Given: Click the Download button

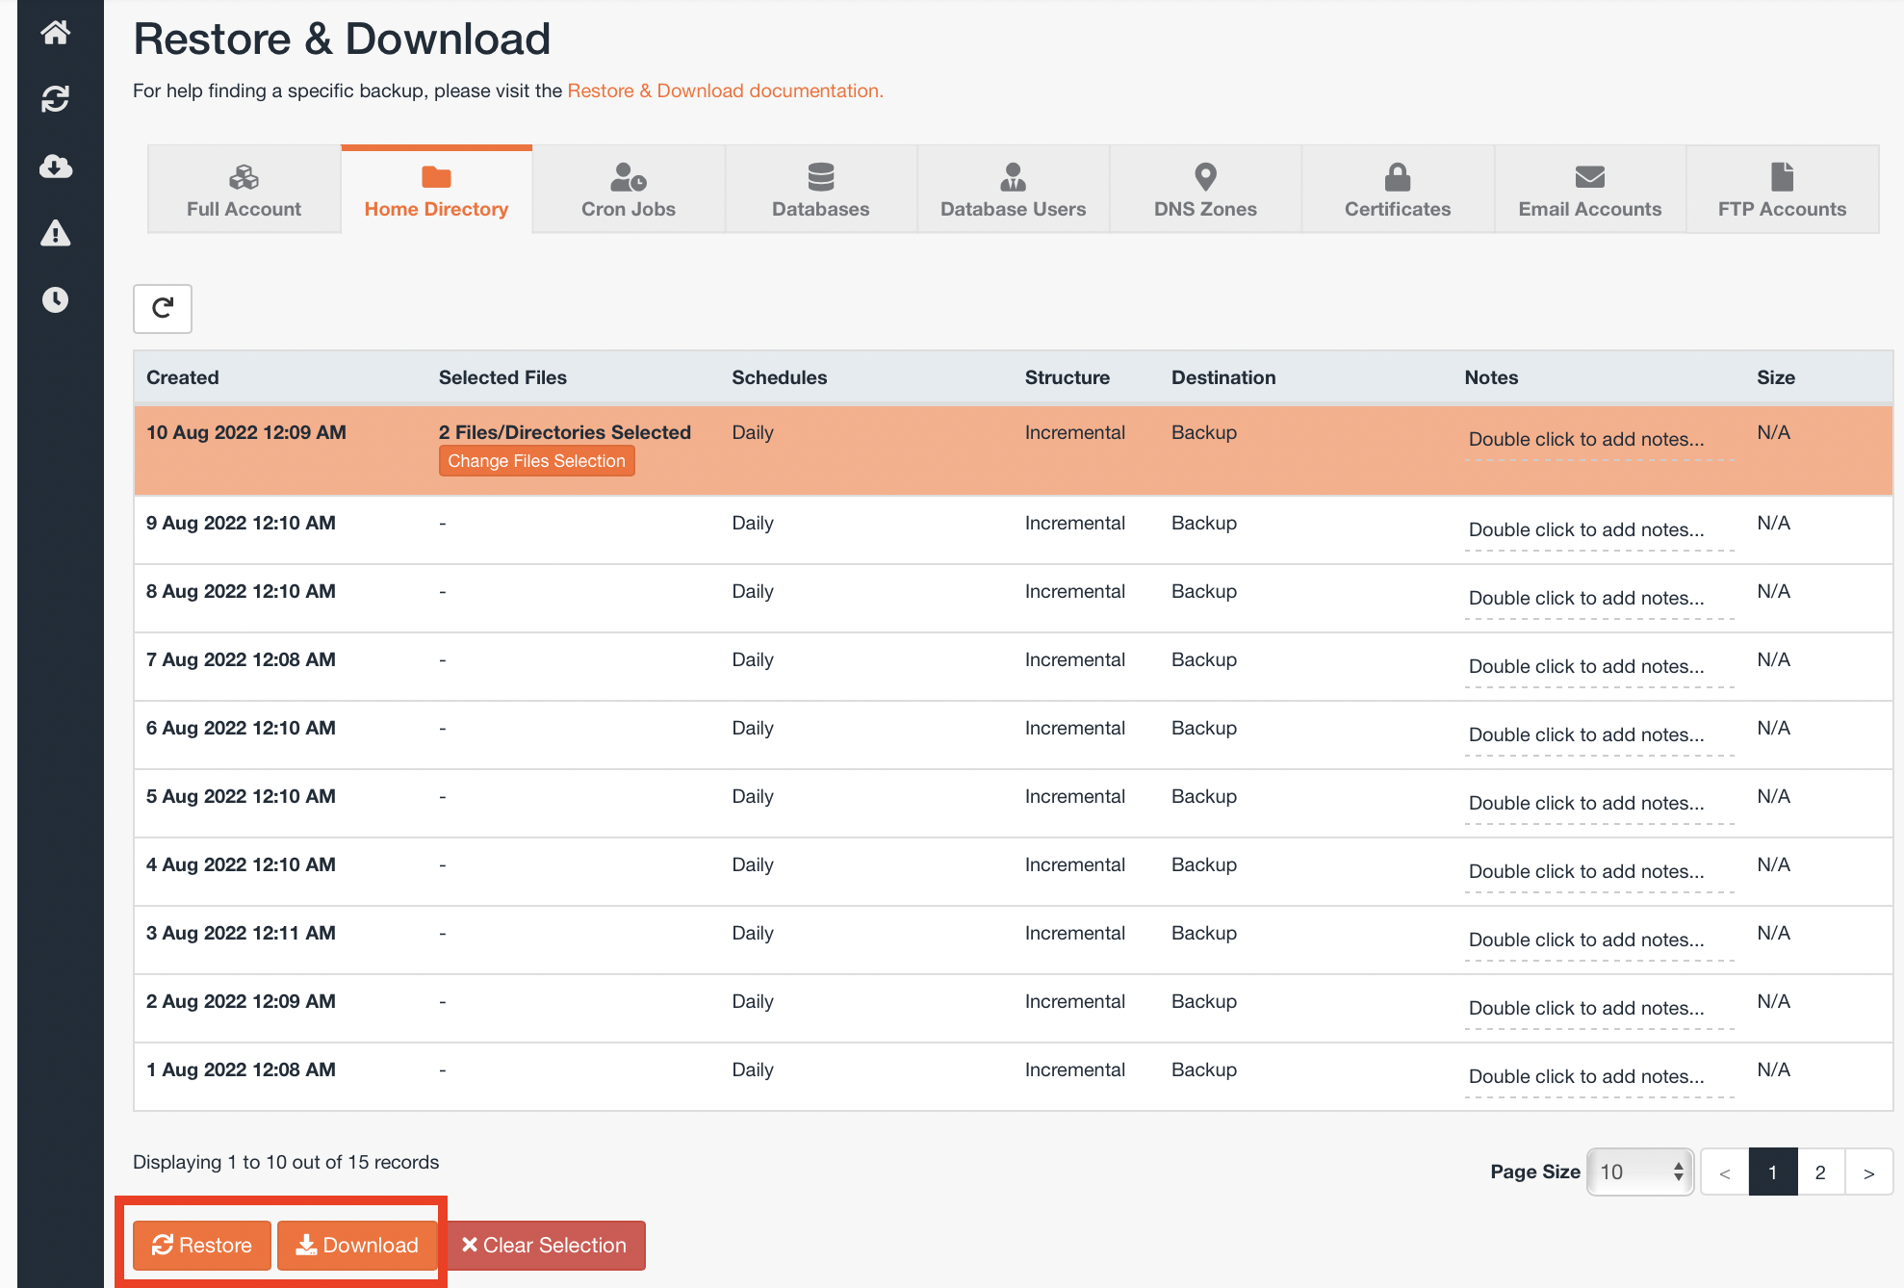Looking at the screenshot, I should coord(357,1245).
